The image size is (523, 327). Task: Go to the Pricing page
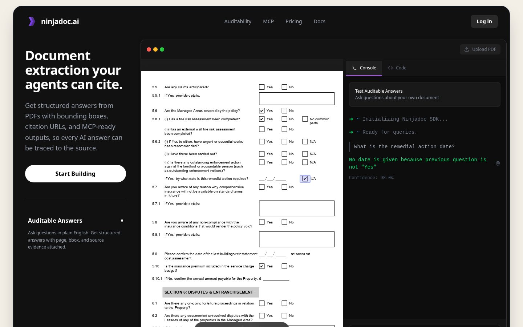[293, 21]
